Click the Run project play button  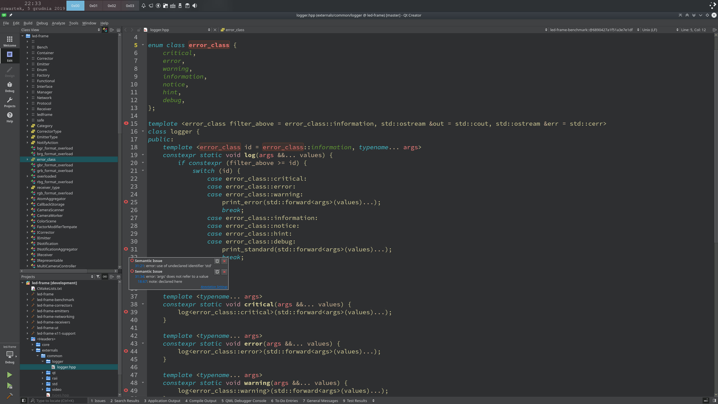[x=10, y=375]
